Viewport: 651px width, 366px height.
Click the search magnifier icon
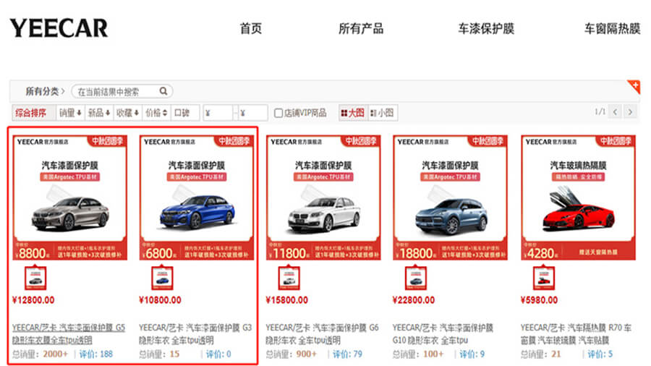click(163, 91)
